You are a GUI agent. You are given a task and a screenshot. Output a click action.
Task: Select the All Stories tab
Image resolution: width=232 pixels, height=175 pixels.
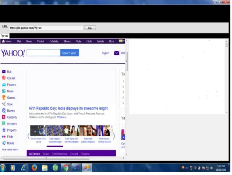coord(35,154)
